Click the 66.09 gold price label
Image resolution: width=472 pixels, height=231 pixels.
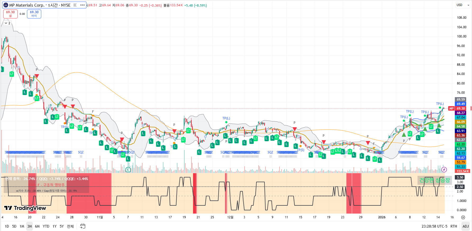tap(461, 122)
